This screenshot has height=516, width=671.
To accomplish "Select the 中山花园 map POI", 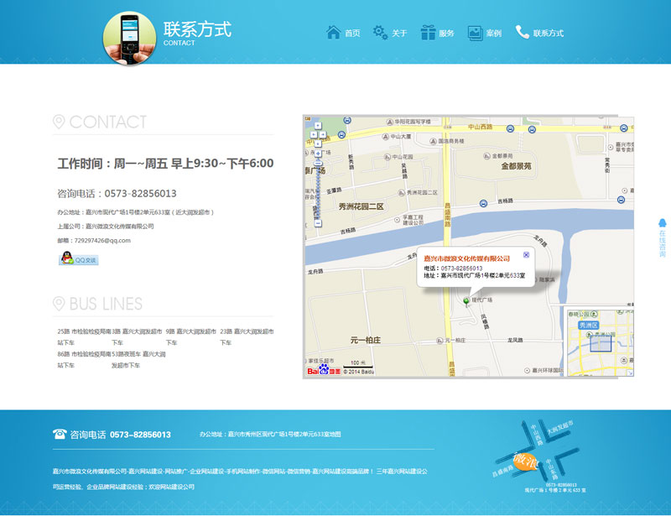I will click(398, 157).
